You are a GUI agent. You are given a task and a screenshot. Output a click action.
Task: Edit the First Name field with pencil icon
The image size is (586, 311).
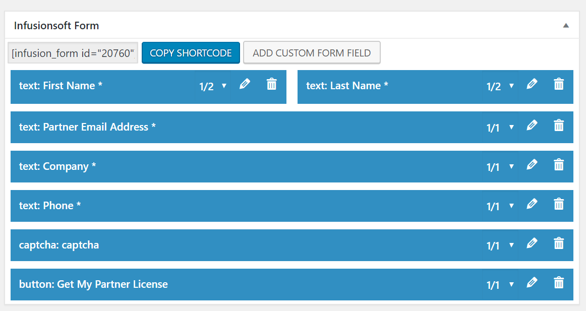[245, 84]
